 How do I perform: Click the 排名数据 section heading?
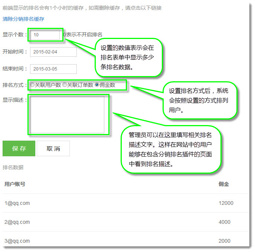coord(13,167)
